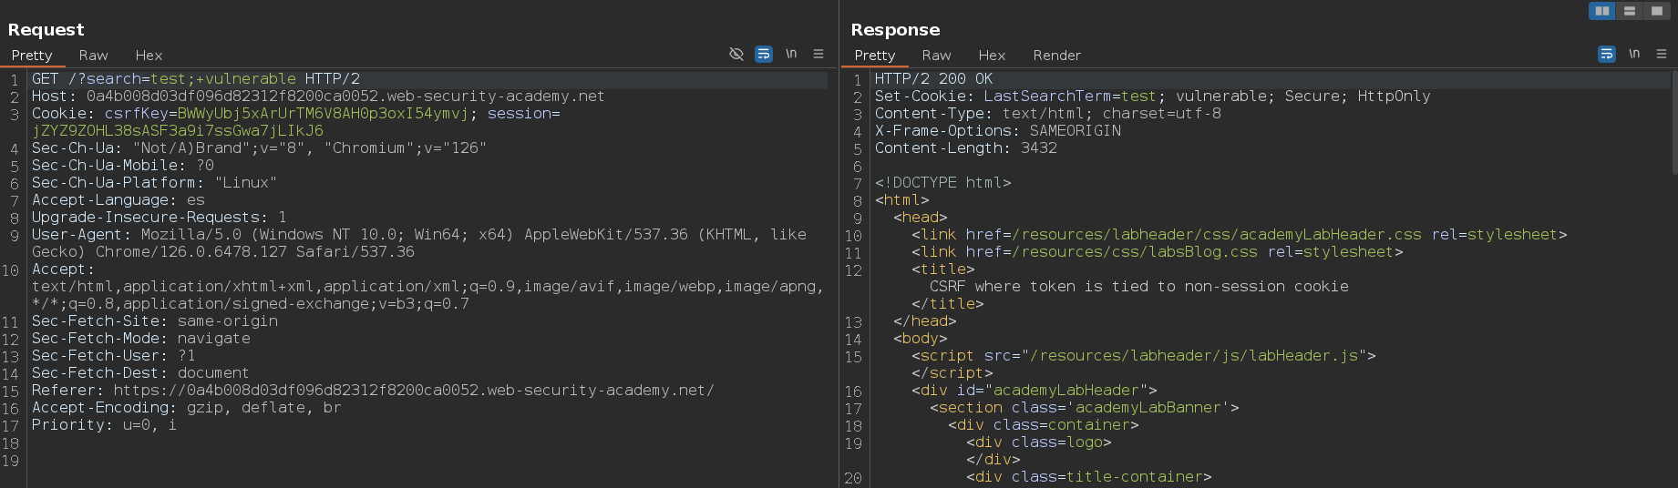
Task: Click the request line "GET /?search=test;+vulnerable"
Action: tap(164, 79)
